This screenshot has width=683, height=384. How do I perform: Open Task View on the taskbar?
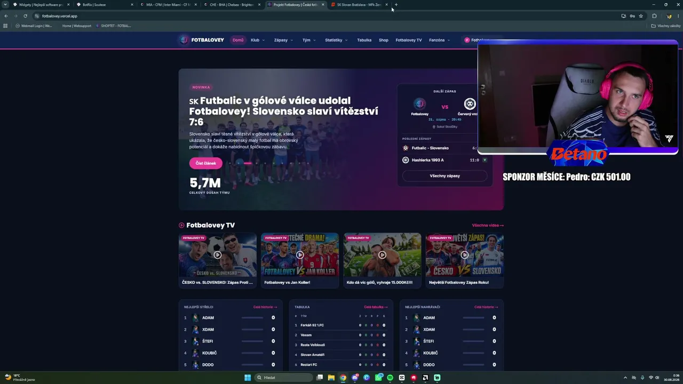(320, 378)
